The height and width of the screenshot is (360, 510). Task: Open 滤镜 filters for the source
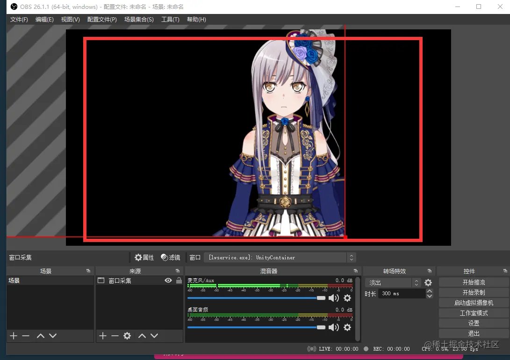click(171, 257)
